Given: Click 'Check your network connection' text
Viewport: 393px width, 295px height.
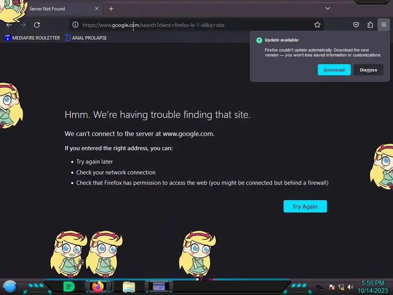Looking at the screenshot, I should [116, 172].
